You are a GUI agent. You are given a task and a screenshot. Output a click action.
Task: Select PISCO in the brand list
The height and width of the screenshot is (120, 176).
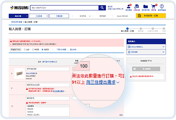[48, 115]
